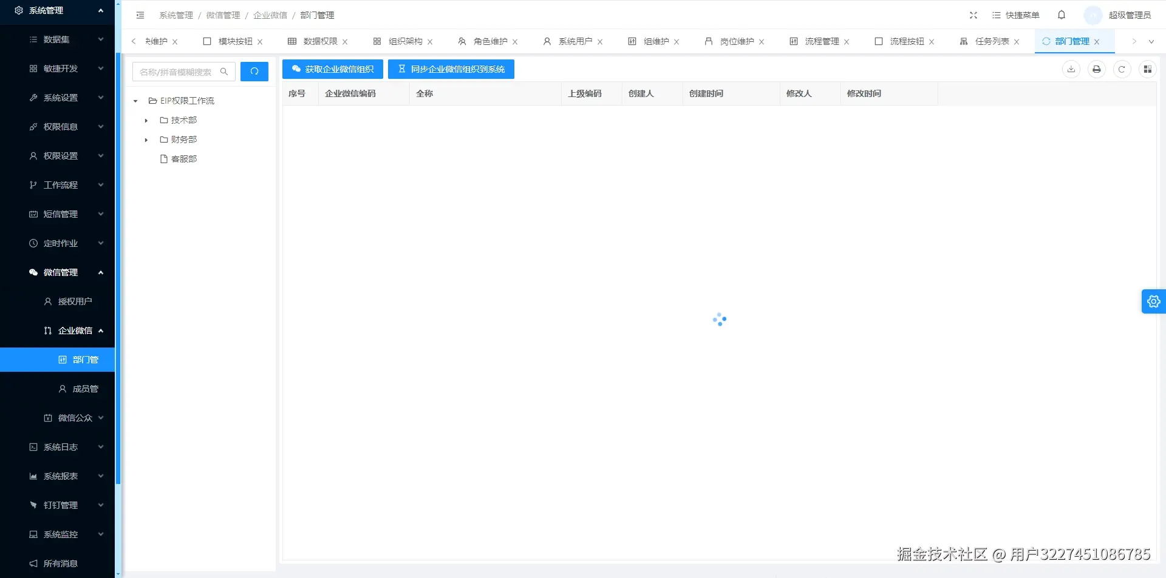
Task: Click the notification bell icon
Action: click(x=1062, y=15)
